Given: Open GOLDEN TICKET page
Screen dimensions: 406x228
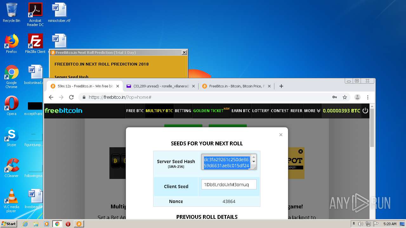Looking at the screenshot, I should [211, 111].
